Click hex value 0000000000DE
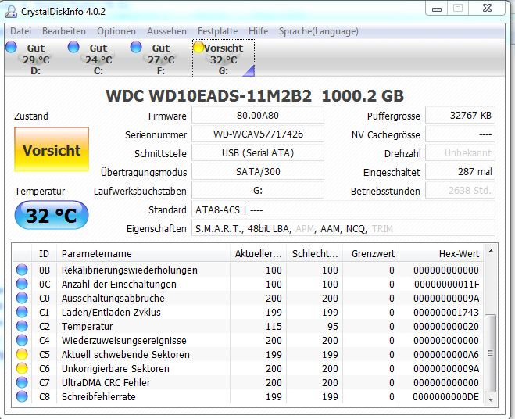The width and height of the screenshot is (515, 419). point(445,396)
